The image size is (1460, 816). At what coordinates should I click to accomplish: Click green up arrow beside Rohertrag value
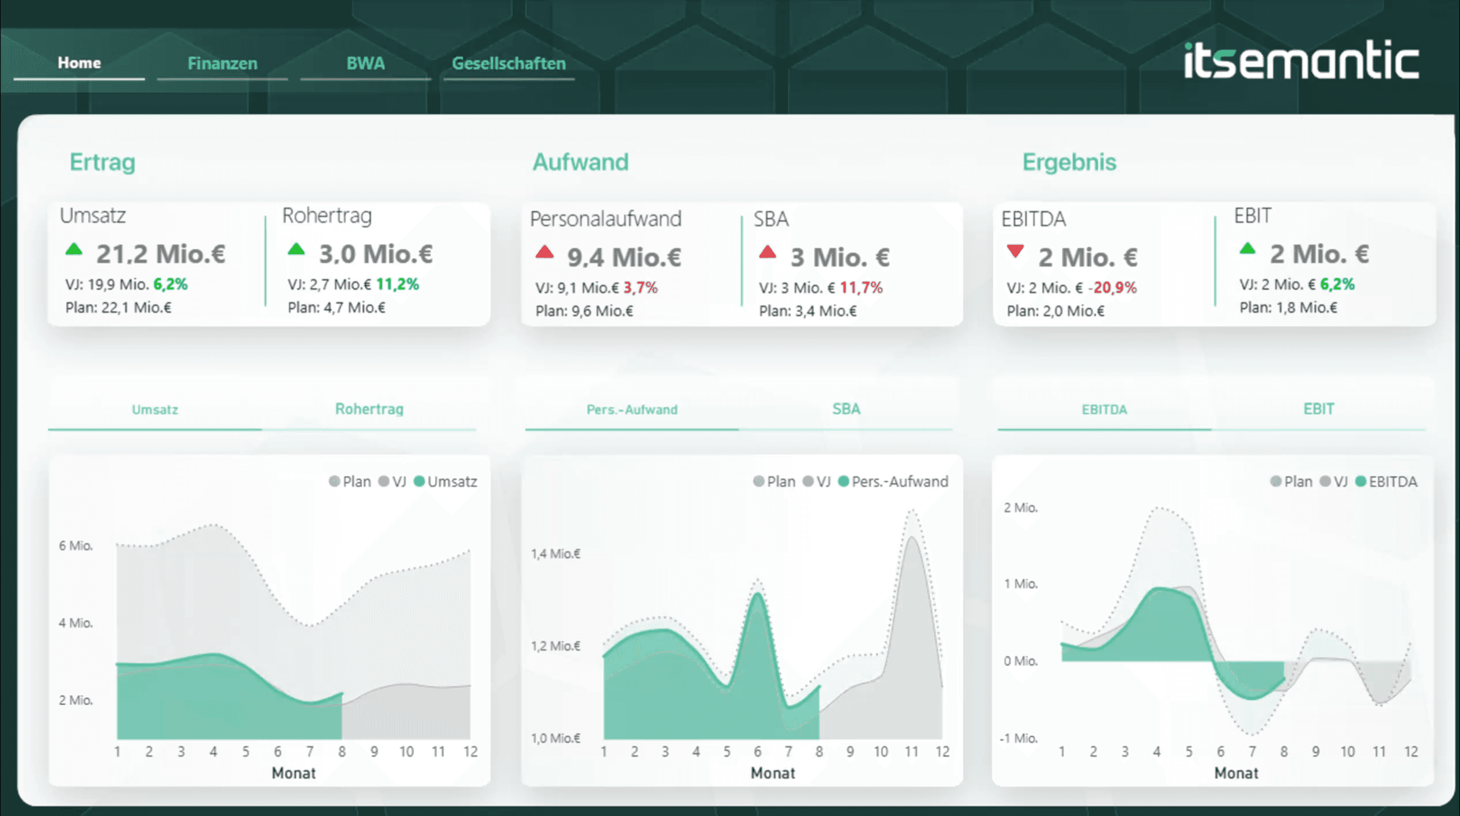coord(296,250)
